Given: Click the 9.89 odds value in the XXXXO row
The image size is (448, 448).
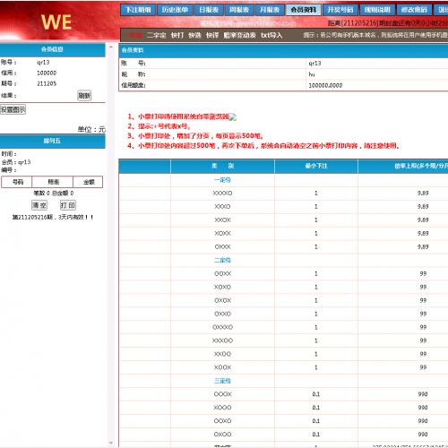Looking at the screenshot, I should [423, 194].
